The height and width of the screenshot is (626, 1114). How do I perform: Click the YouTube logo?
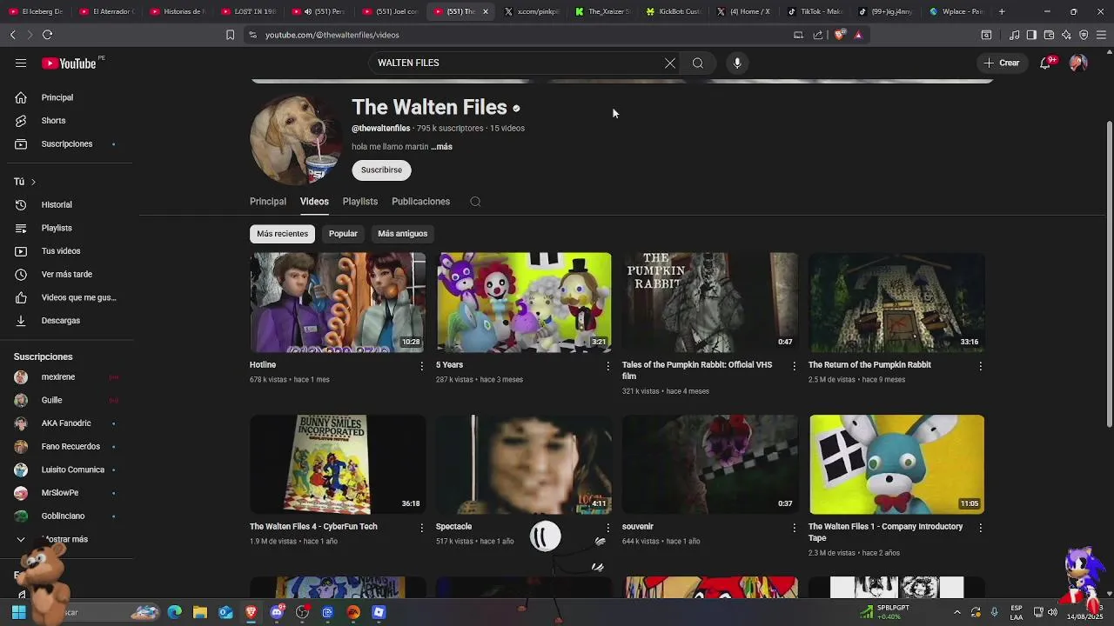69,63
